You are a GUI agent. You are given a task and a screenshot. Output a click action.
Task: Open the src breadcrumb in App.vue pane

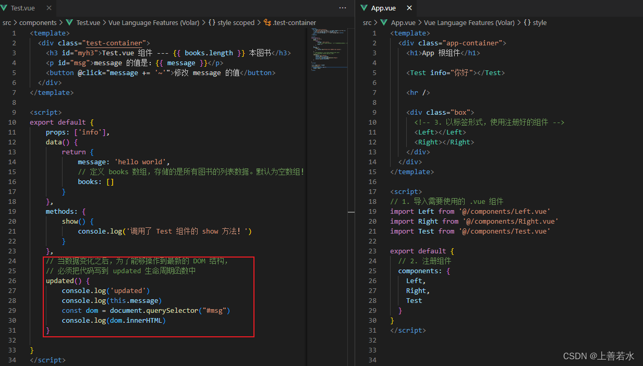[367, 23]
